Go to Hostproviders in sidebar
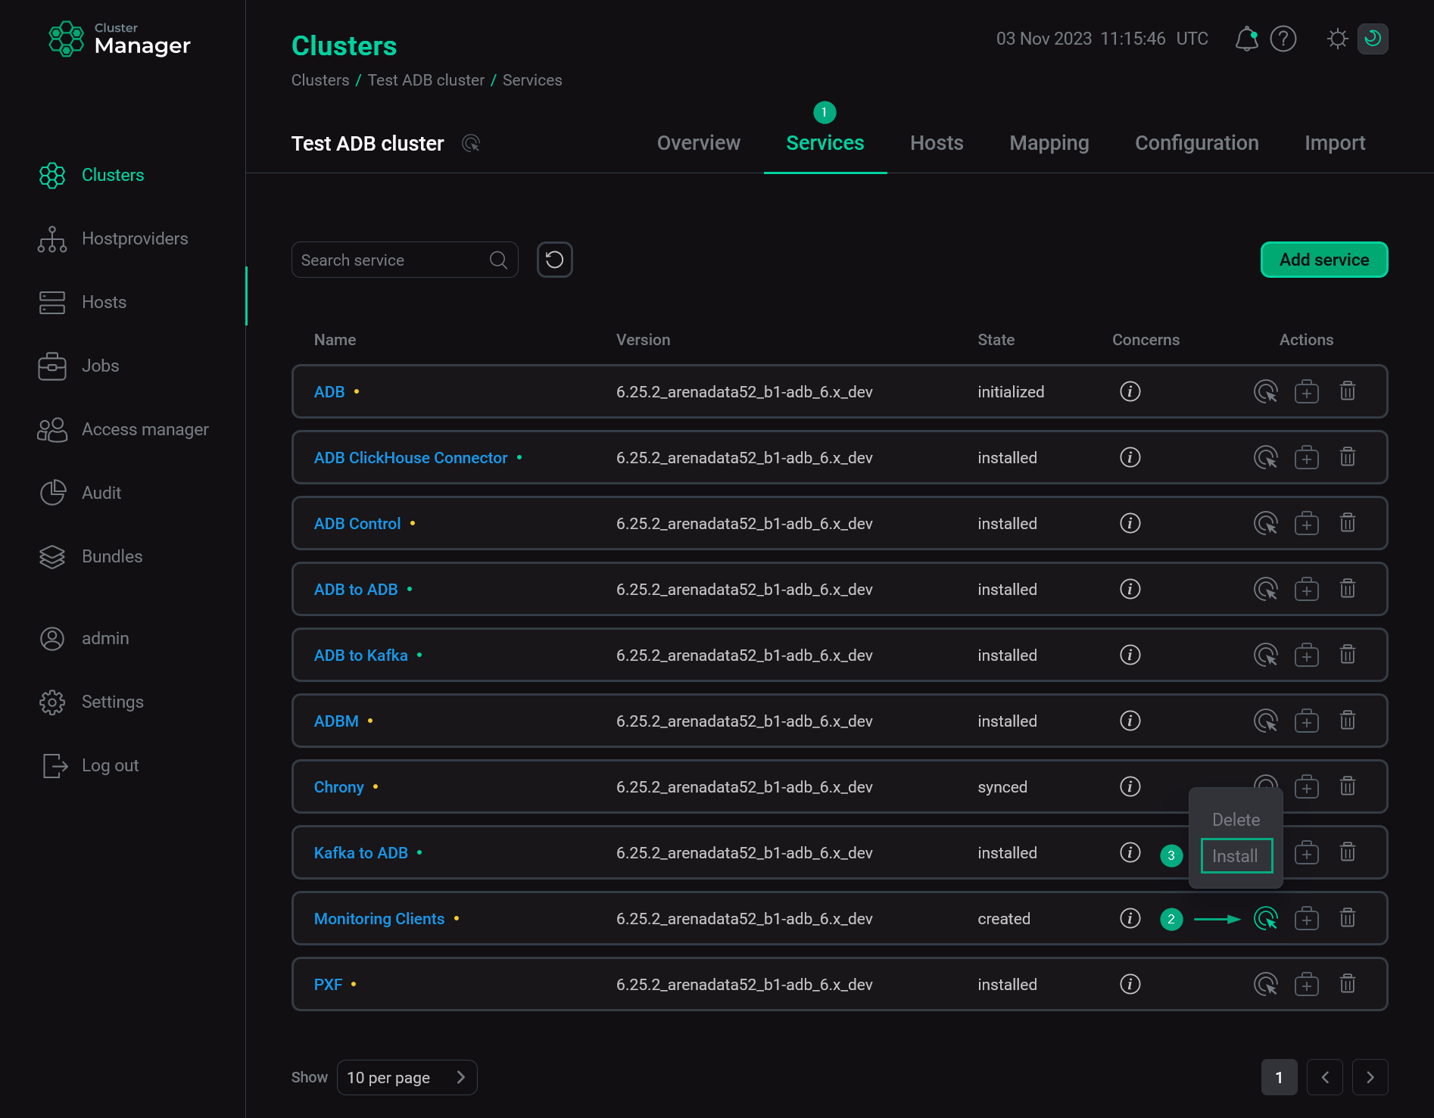The width and height of the screenshot is (1434, 1118). coord(114,238)
